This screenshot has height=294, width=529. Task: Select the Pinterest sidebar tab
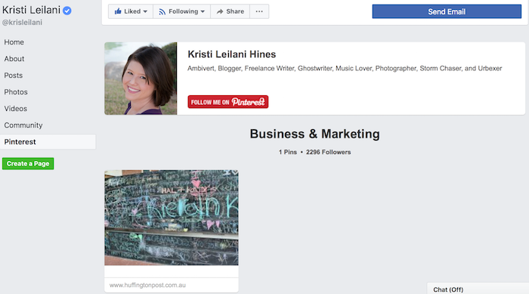[48, 142]
